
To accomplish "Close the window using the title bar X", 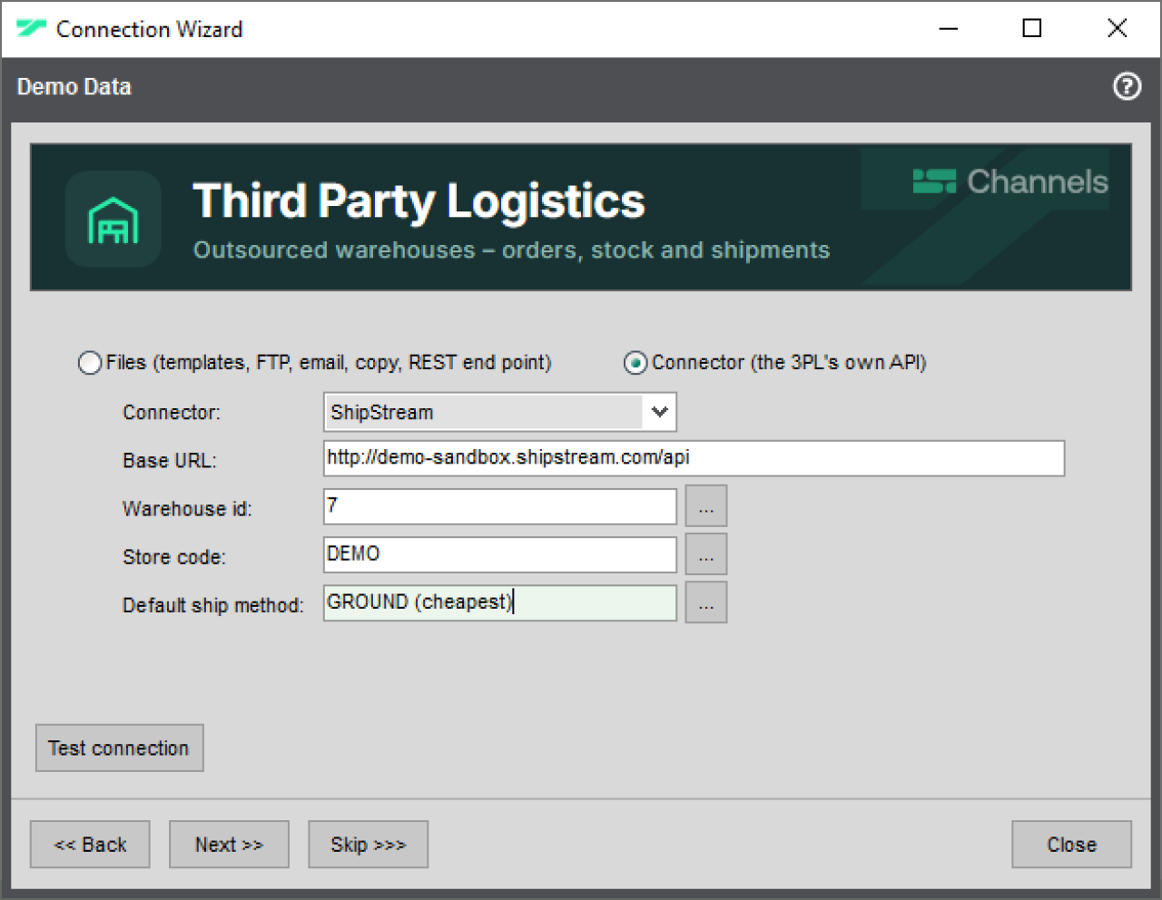I will click(1118, 29).
